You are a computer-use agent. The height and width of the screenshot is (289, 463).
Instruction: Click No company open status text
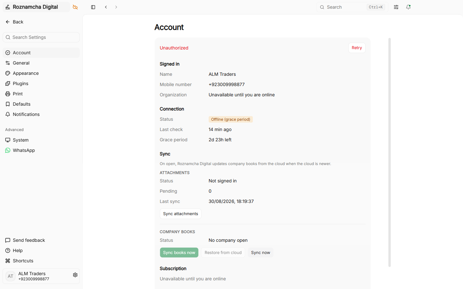228,240
